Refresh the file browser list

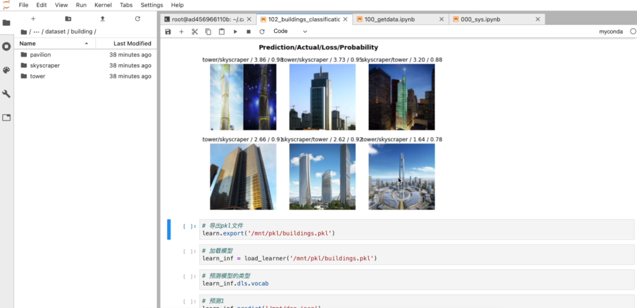point(137,19)
